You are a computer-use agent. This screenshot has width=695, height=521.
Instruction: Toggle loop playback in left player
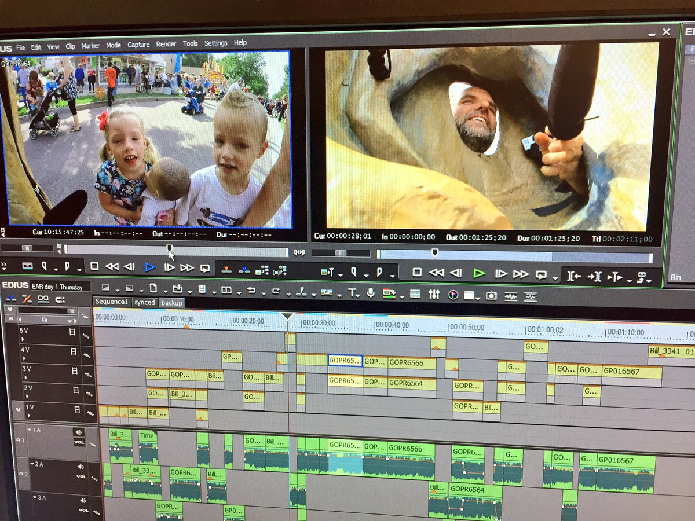205,269
